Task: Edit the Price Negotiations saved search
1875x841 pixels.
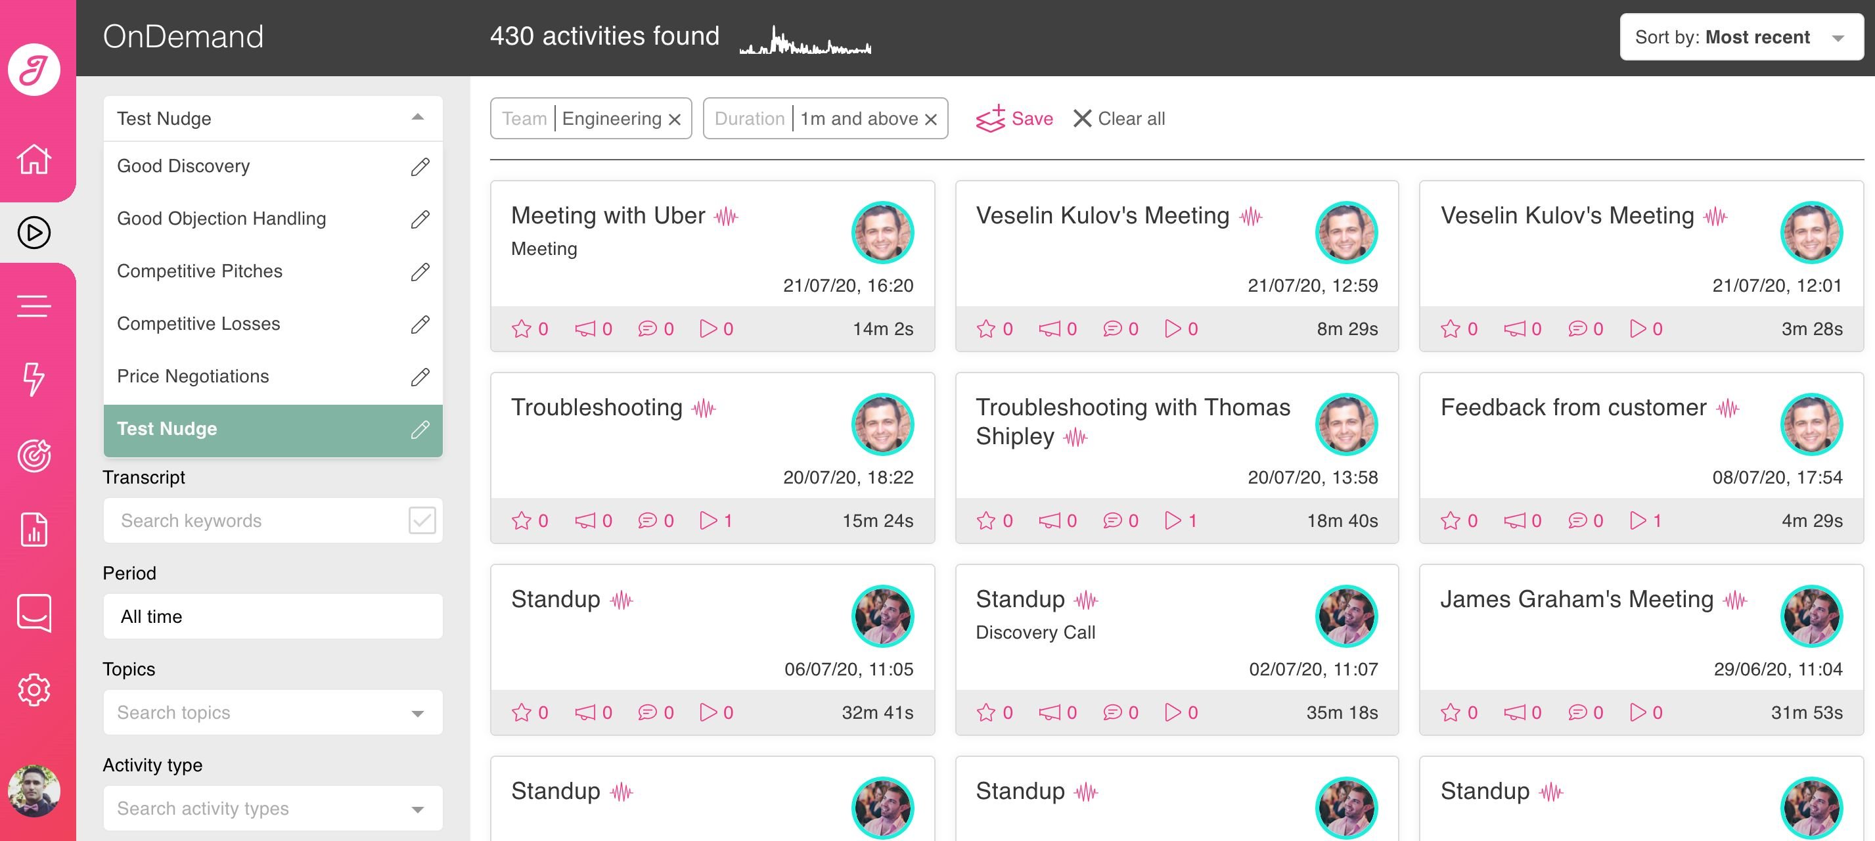Action: click(x=420, y=376)
